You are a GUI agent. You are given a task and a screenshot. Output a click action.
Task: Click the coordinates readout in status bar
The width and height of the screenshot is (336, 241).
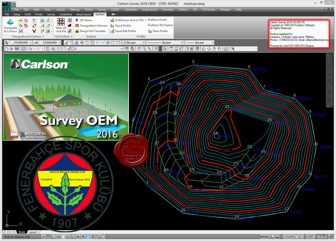[17, 237]
